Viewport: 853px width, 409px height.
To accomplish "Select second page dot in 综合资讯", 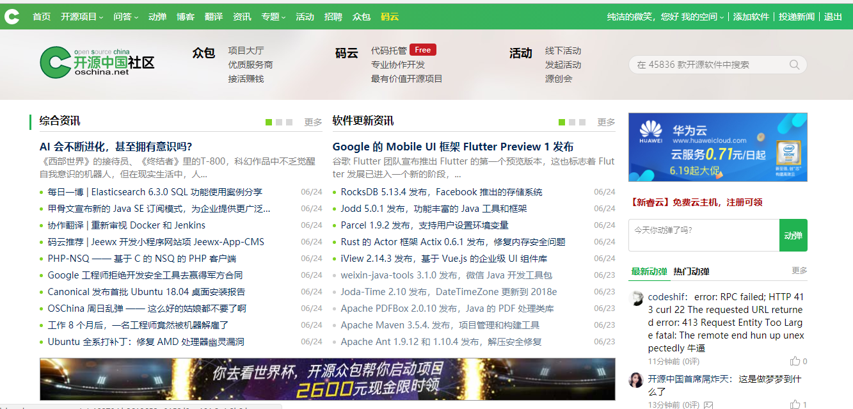I will (x=279, y=122).
